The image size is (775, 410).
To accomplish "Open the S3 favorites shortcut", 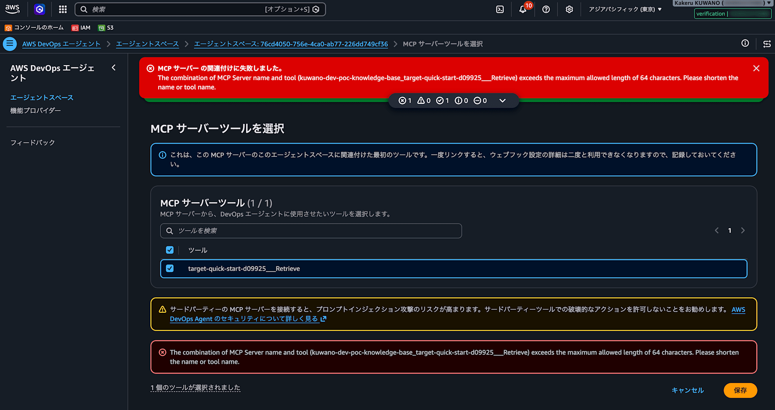I will coord(106,28).
